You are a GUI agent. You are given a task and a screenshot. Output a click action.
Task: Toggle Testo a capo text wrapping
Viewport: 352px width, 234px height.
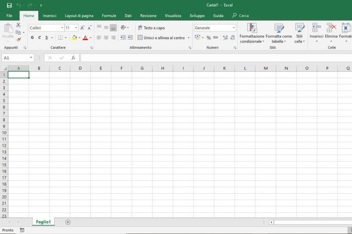pos(151,28)
